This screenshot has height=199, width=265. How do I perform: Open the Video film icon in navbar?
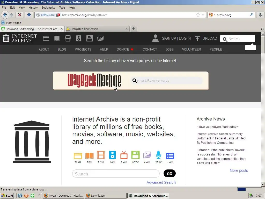pyautogui.click(x=68, y=38)
